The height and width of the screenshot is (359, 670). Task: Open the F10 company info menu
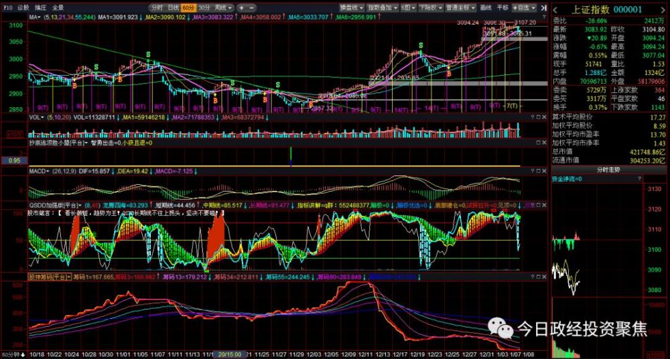7,7
